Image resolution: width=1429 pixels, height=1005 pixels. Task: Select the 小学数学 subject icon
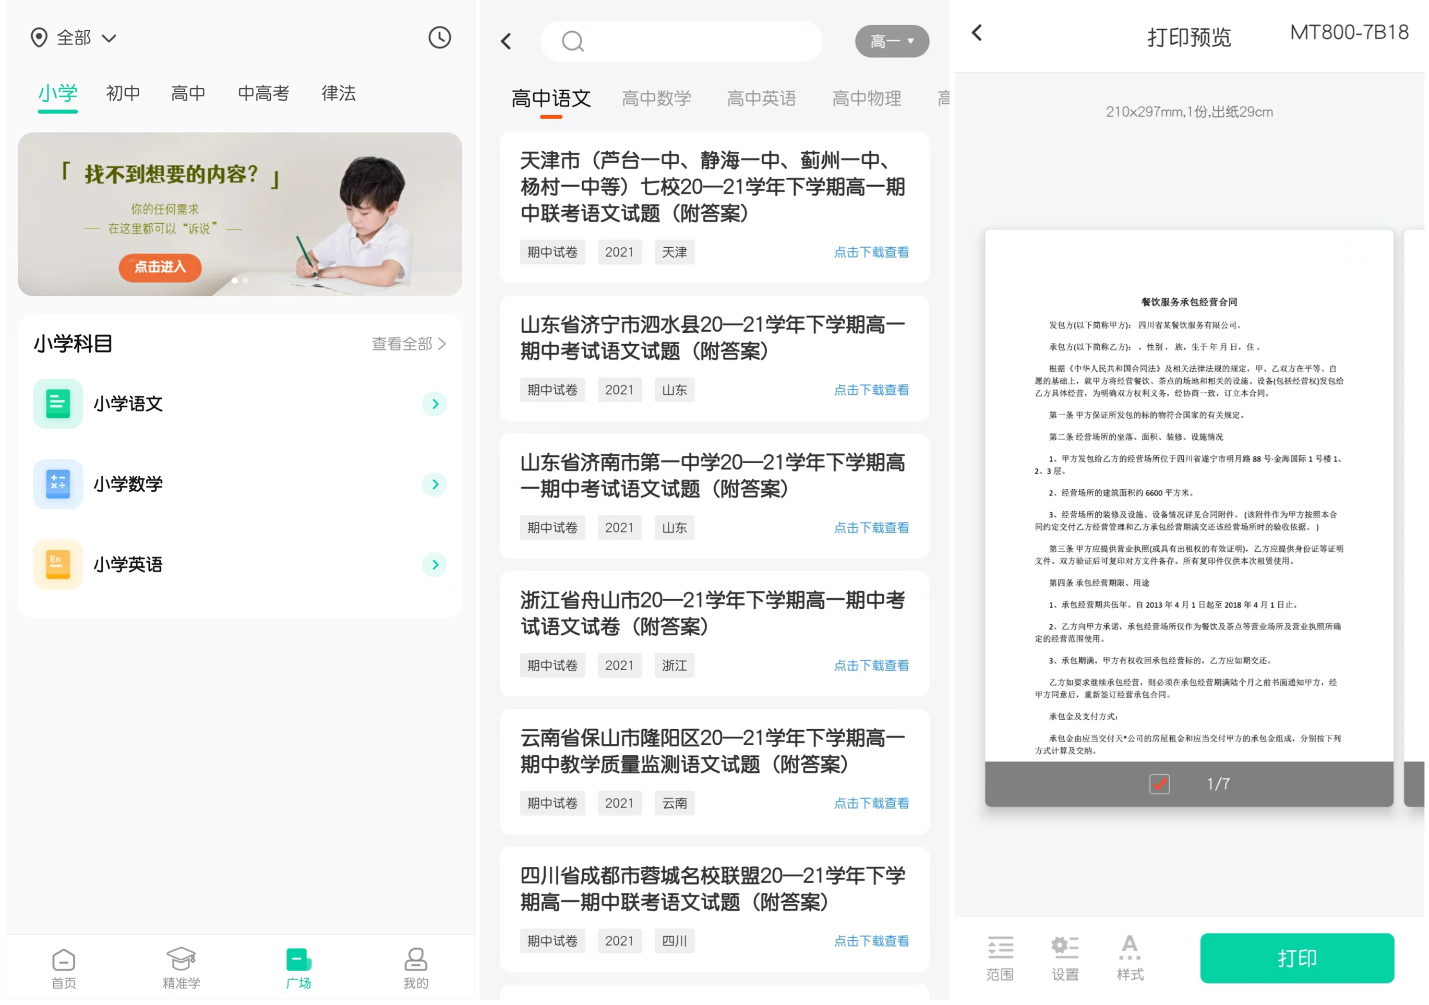click(57, 484)
